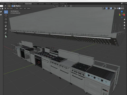Switch to Rendered viewport shading
The image size is (127, 95).
tap(123, 8)
